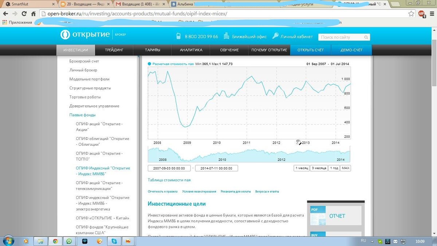Screen dimensions: 437x246
Task: Open the Вопросы и ответы link
Action: click(x=267, y=191)
